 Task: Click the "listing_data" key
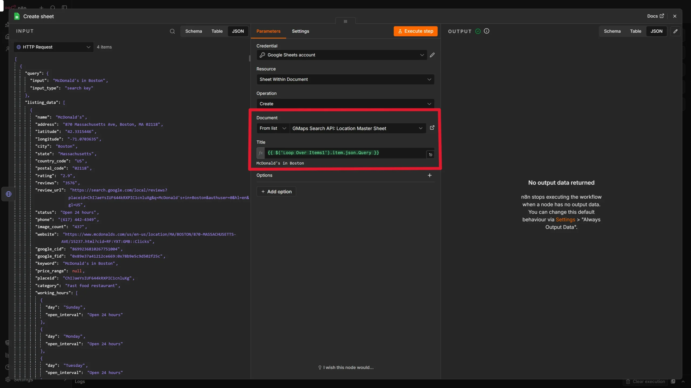tap(42, 103)
